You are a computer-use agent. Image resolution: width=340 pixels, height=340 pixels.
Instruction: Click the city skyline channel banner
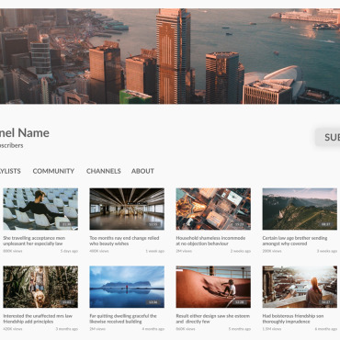[x=170, y=56]
